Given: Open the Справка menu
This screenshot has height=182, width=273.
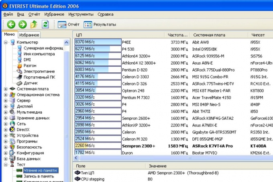Looking at the screenshot, I should 106,14.
